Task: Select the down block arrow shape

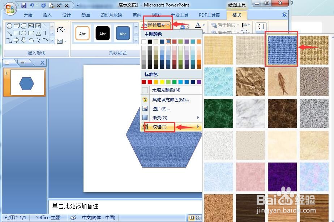Action: (24, 40)
